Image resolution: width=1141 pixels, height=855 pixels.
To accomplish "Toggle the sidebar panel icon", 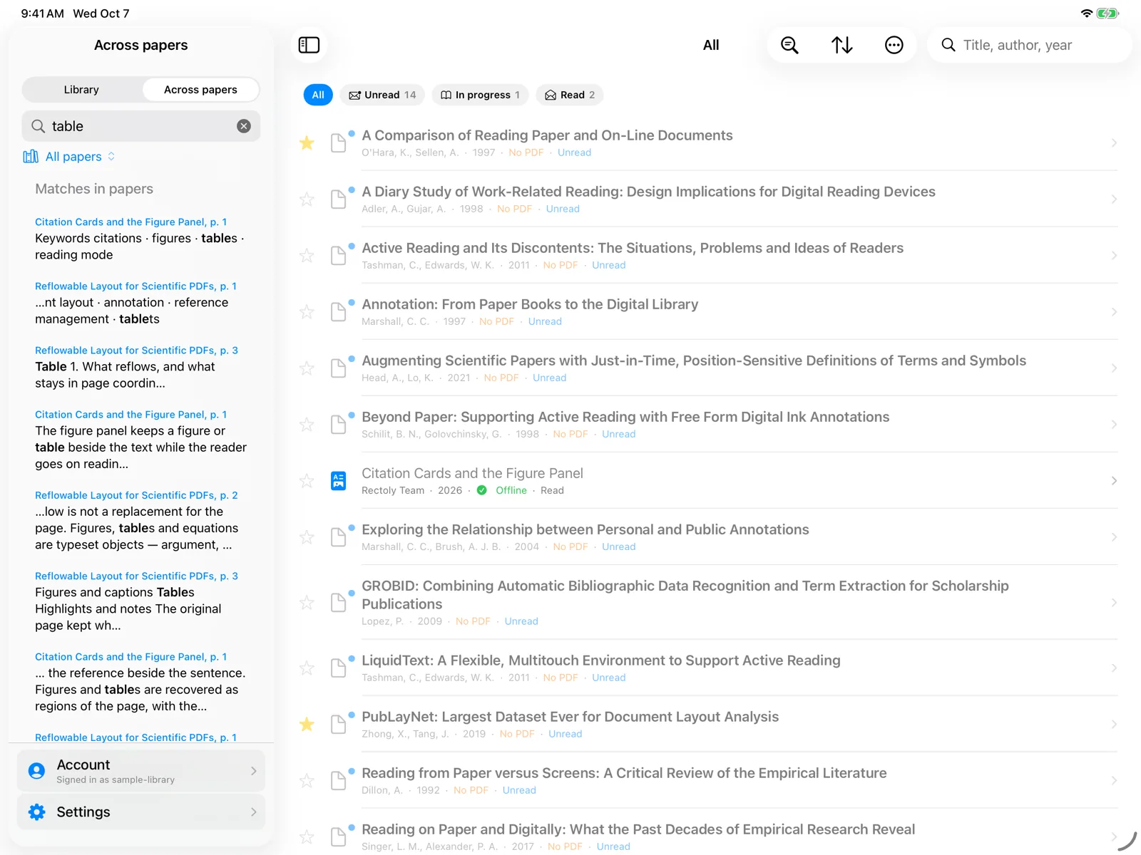I will pyautogui.click(x=309, y=45).
